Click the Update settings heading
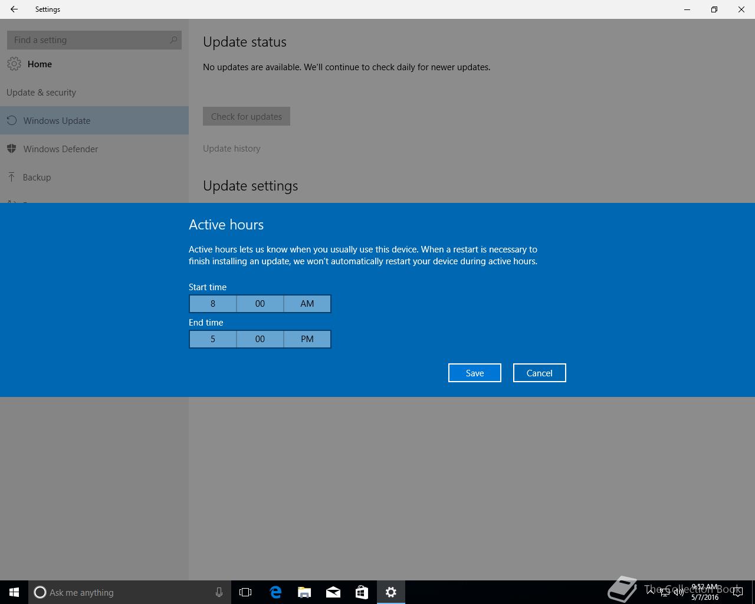The width and height of the screenshot is (755, 604). click(x=251, y=186)
